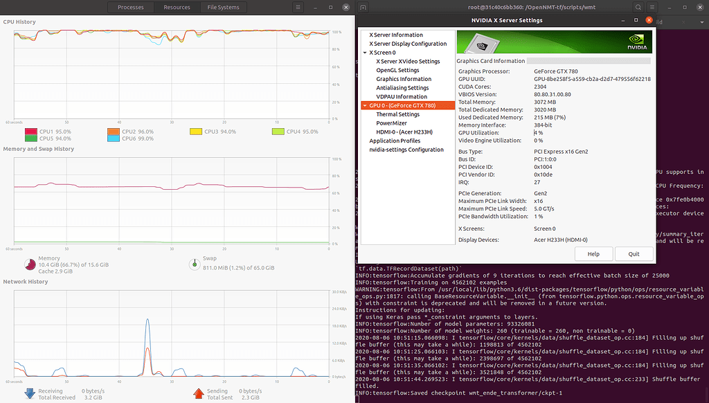Image resolution: width=709 pixels, height=403 pixels.
Task: Click the 'Acer H233H (HDMI-0)' display device value
Action: pos(561,240)
